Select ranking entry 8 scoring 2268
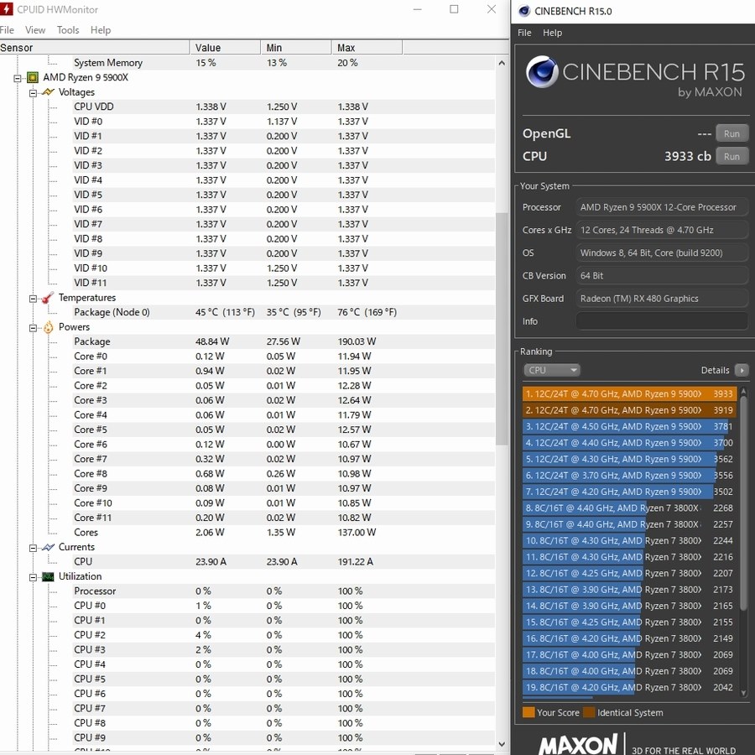Viewport: 755px width, 755px height. [630, 508]
